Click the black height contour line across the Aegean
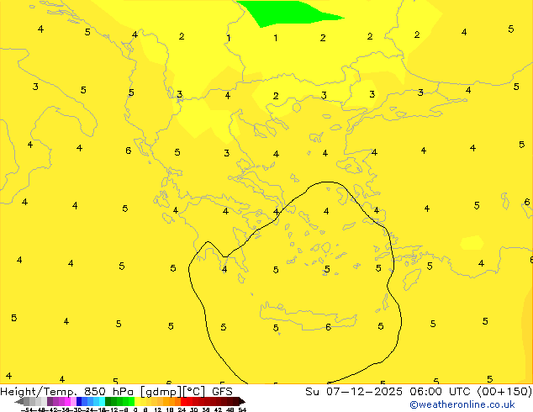The height and width of the screenshot is (412, 533). pos(295,283)
